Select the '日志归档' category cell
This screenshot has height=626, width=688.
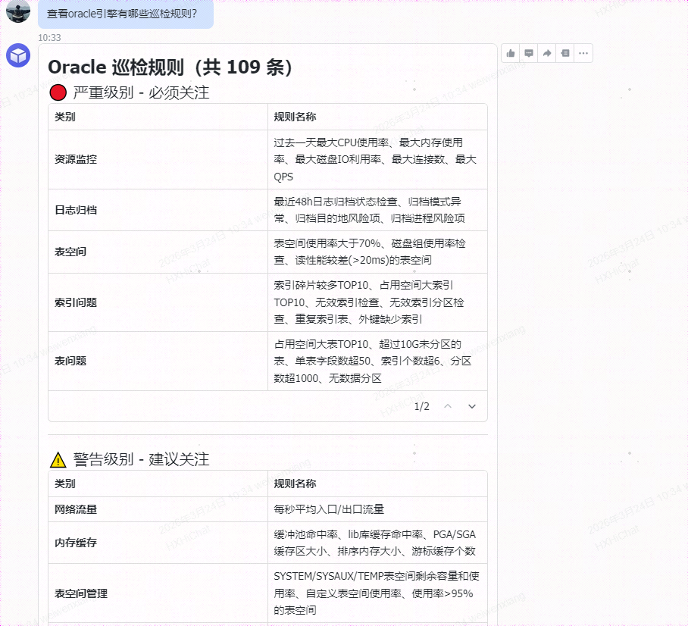point(158,210)
